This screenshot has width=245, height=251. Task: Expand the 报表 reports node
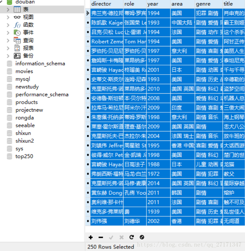click(8, 48)
